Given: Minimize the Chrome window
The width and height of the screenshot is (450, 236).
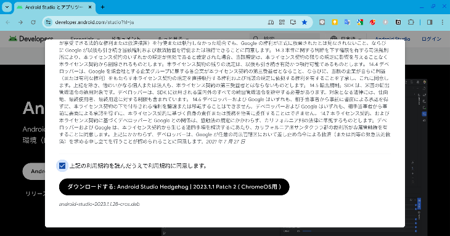Looking at the screenshot, I should point(422,7).
